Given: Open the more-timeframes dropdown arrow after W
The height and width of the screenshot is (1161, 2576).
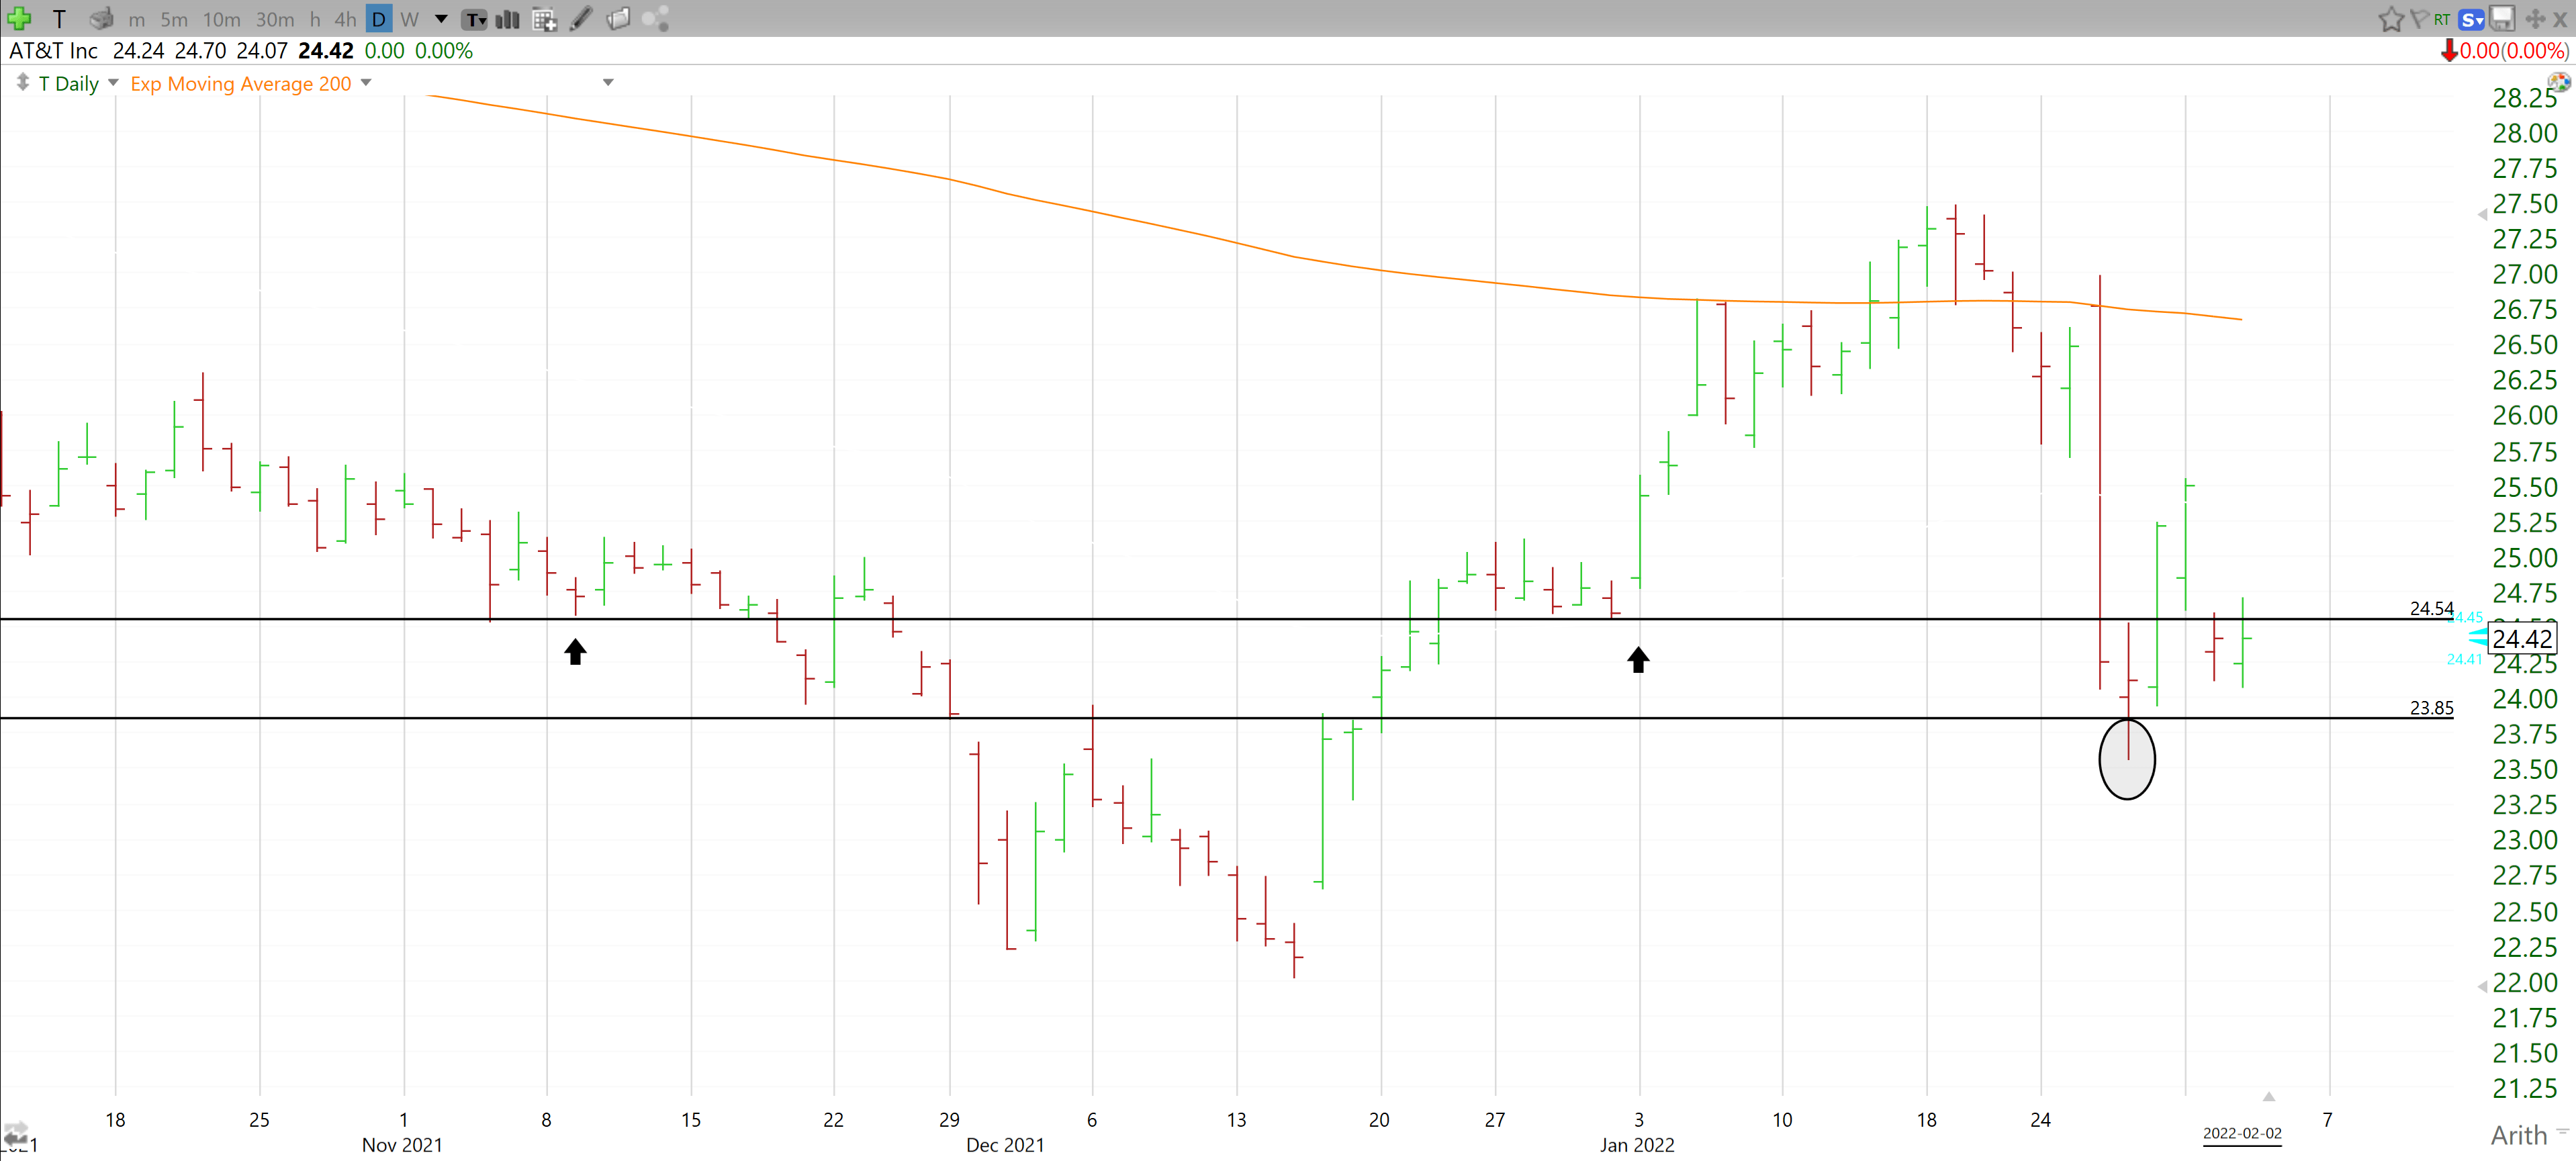Looking at the screenshot, I should [441, 19].
